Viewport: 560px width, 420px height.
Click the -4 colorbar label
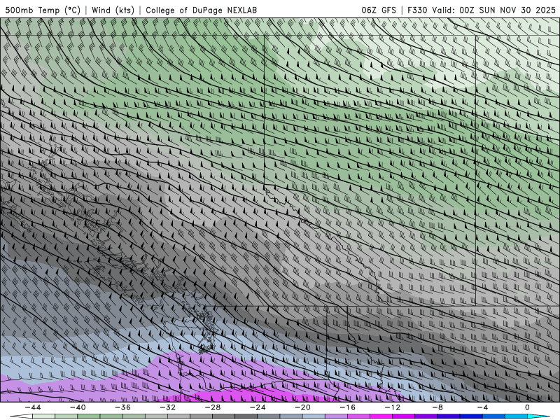483,407
